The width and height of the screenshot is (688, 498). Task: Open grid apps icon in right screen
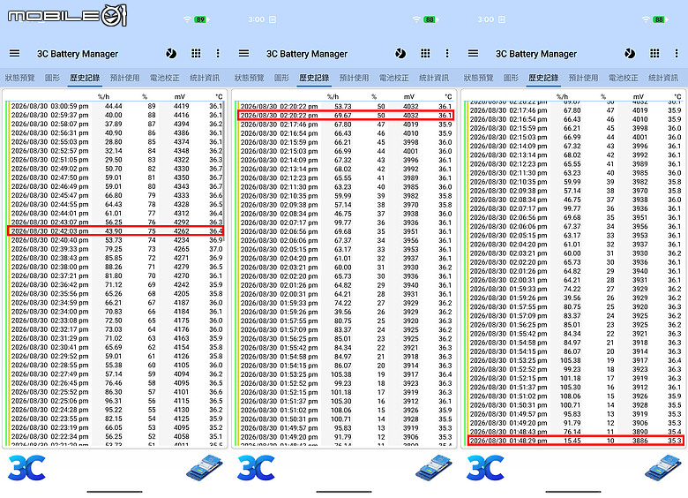pyautogui.click(x=654, y=54)
